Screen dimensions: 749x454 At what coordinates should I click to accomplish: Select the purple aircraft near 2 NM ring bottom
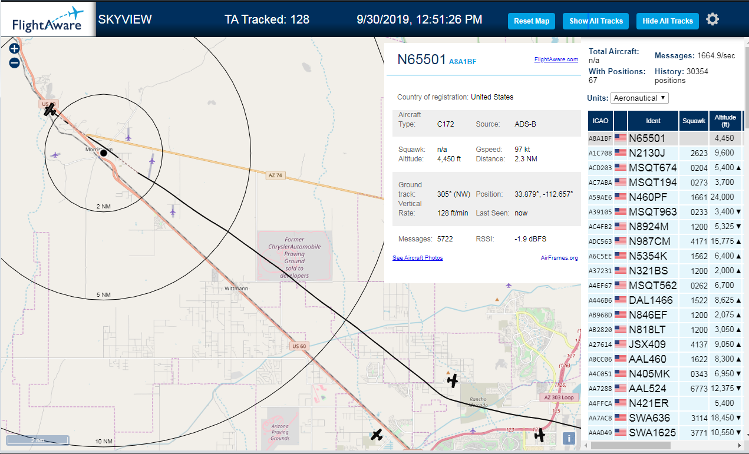pyautogui.click(x=173, y=210)
